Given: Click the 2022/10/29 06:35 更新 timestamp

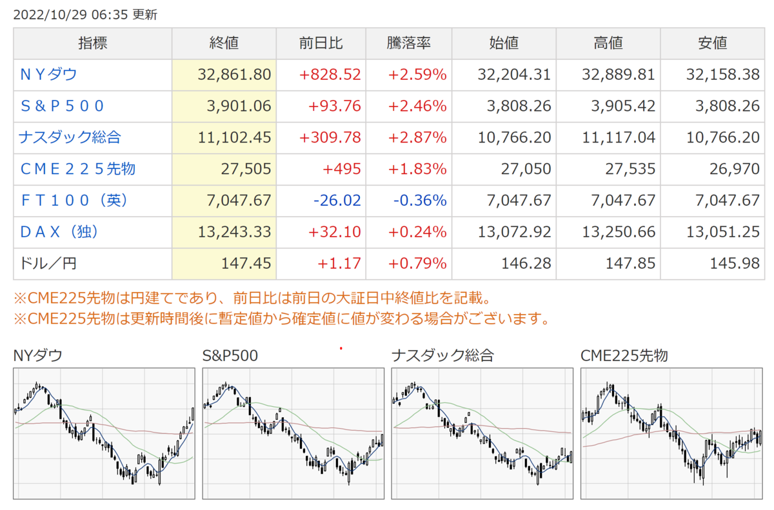Looking at the screenshot, I should [85, 14].
